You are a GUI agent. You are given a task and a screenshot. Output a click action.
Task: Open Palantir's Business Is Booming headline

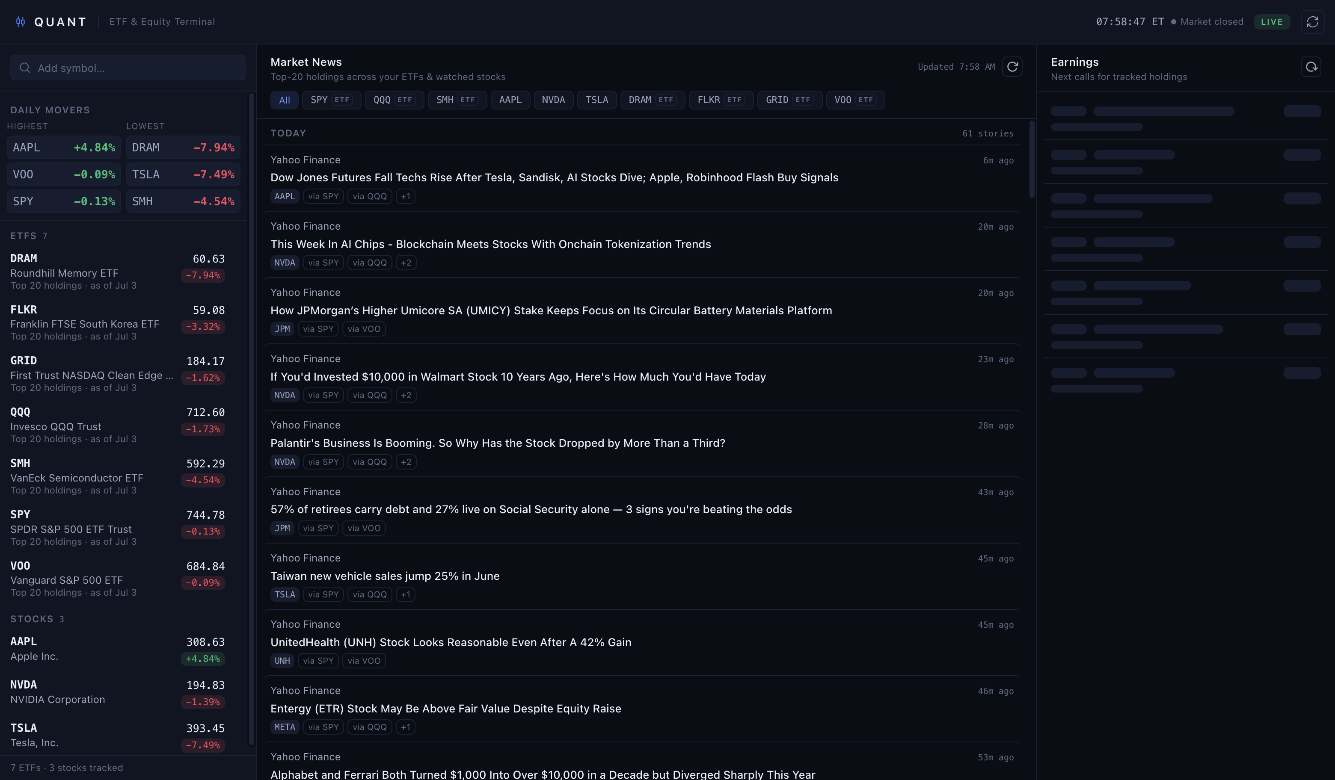tap(498, 443)
